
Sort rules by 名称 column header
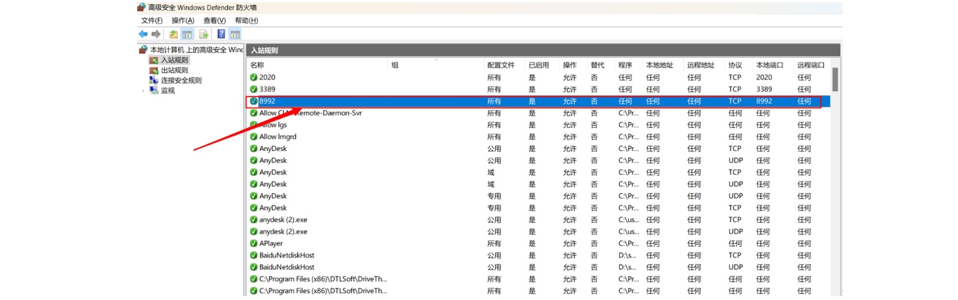coord(257,65)
